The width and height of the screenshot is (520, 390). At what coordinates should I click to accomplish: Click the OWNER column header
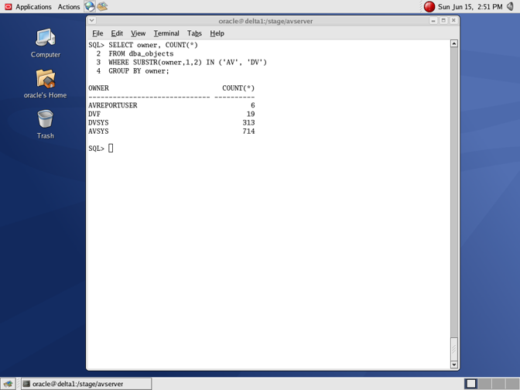(98, 88)
